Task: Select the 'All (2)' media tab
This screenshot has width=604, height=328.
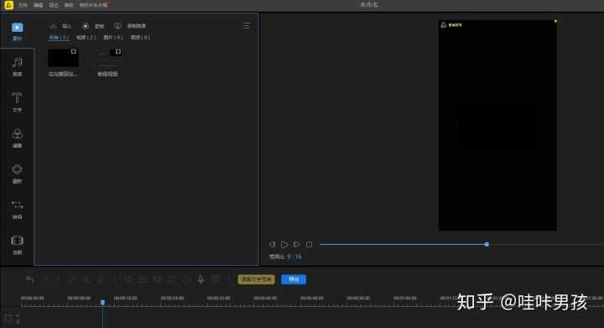Action: (59, 38)
